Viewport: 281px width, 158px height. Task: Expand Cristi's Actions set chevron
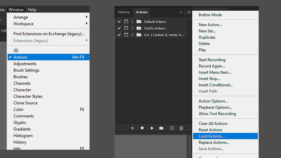coord(132,28)
